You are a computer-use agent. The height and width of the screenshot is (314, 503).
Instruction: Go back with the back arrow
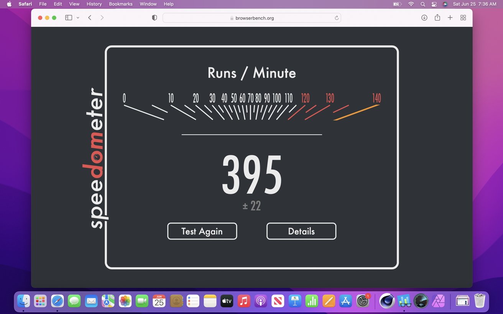coord(90,18)
